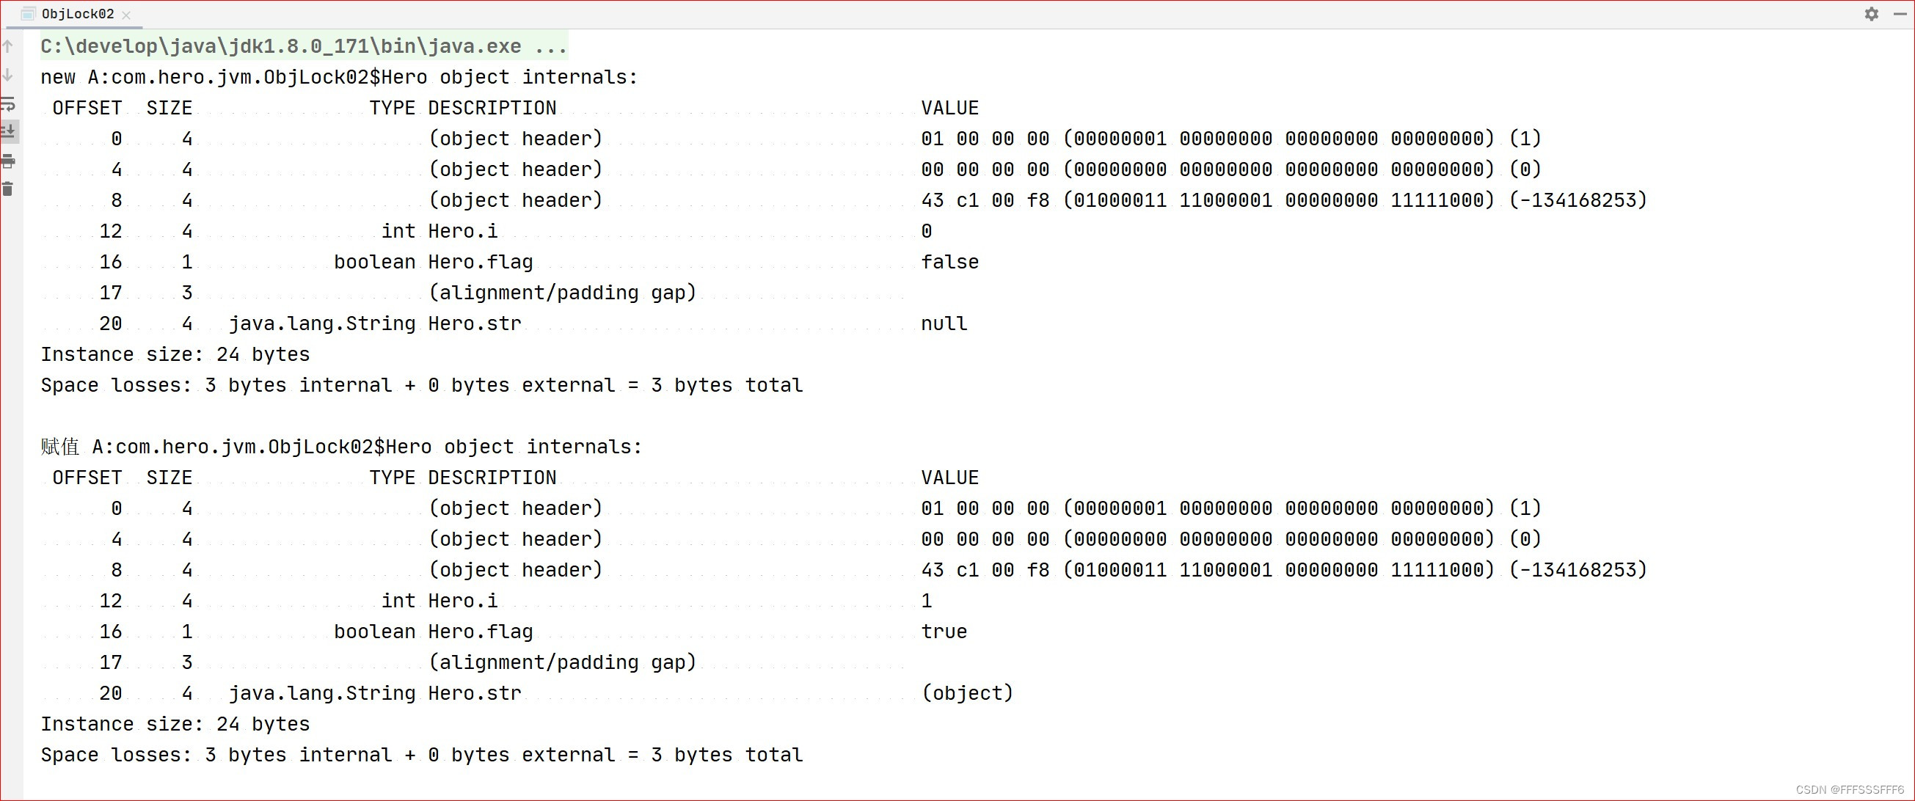
Task: Click 'Instance size: 24 bytes' in 赋值 A block
Action: coord(175,724)
